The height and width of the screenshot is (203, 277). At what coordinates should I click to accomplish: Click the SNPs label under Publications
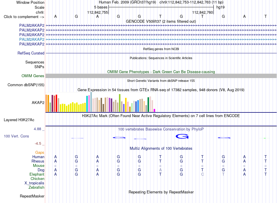[x=39, y=67]
